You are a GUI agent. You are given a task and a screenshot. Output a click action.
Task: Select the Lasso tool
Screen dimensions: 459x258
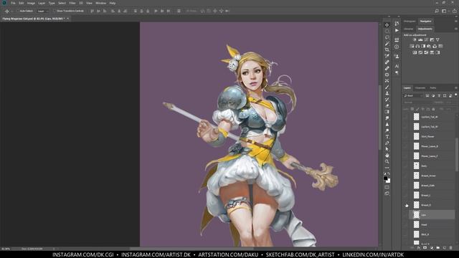(x=387, y=37)
